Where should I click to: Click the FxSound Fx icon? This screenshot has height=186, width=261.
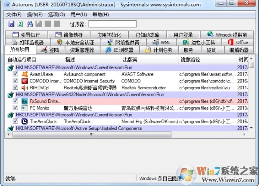25,101
